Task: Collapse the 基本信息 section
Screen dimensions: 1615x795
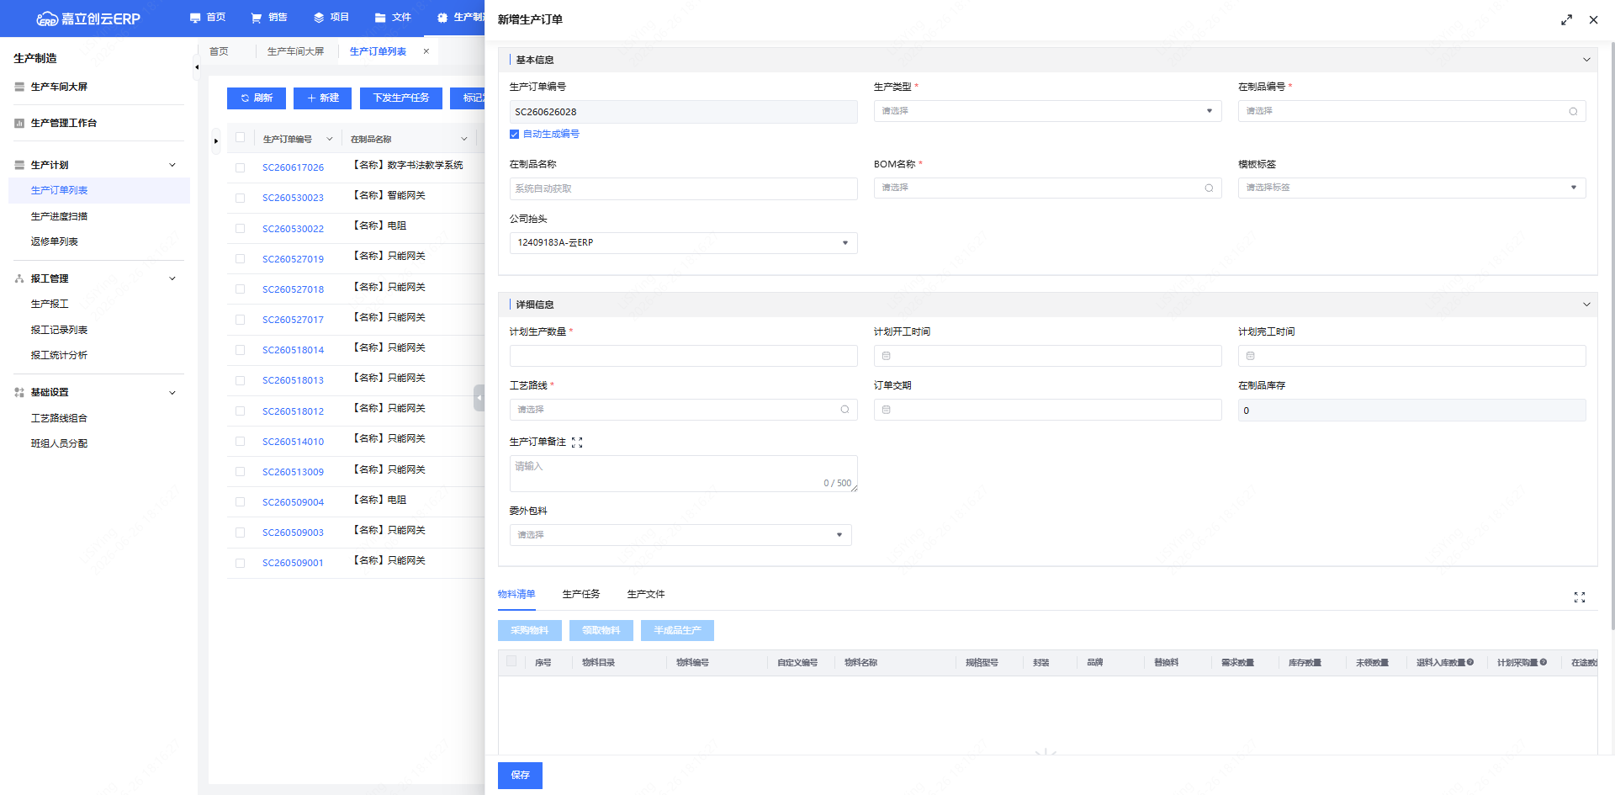Action: 1586,60
